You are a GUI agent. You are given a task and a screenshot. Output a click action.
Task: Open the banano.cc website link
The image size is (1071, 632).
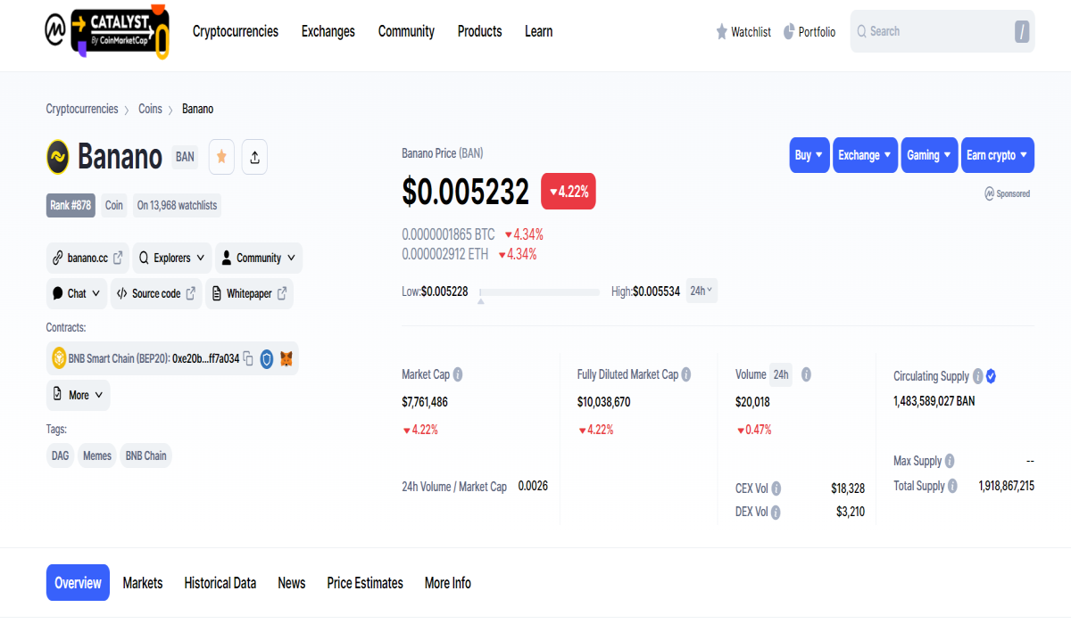87,258
